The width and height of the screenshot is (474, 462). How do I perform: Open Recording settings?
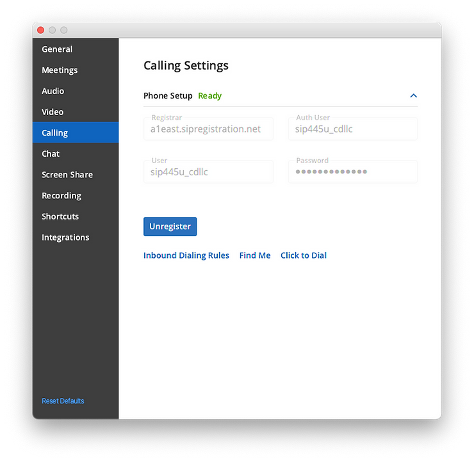pos(76,195)
